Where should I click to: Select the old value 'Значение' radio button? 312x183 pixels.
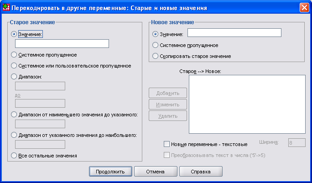click(x=14, y=34)
